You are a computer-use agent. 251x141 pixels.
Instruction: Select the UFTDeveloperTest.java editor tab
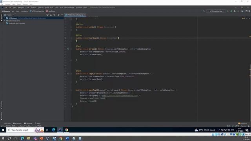click(x=75, y=15)
